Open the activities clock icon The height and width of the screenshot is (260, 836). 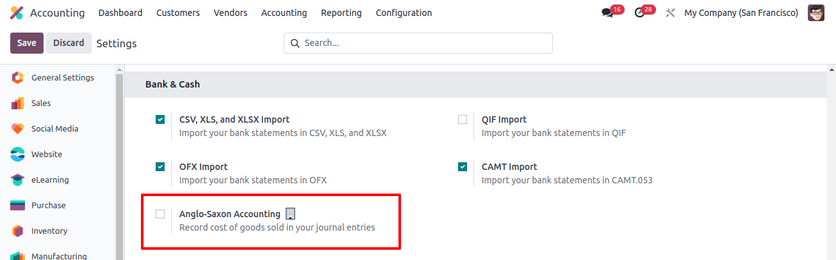pyautogui.click(x=639, y=13)
